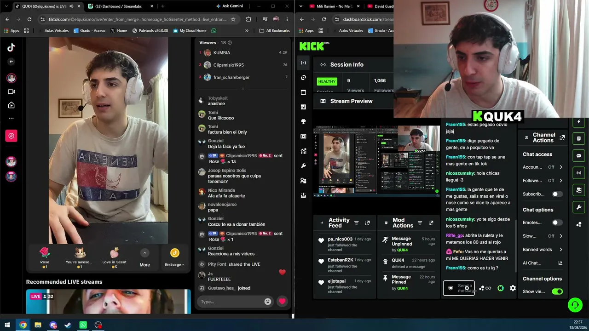Send the Love in Scent gift
The height and width of the screenshot is (331, 589).
tap(114, 257)
